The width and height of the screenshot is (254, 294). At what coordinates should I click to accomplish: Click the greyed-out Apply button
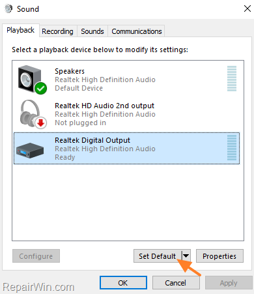coord(229,283)
